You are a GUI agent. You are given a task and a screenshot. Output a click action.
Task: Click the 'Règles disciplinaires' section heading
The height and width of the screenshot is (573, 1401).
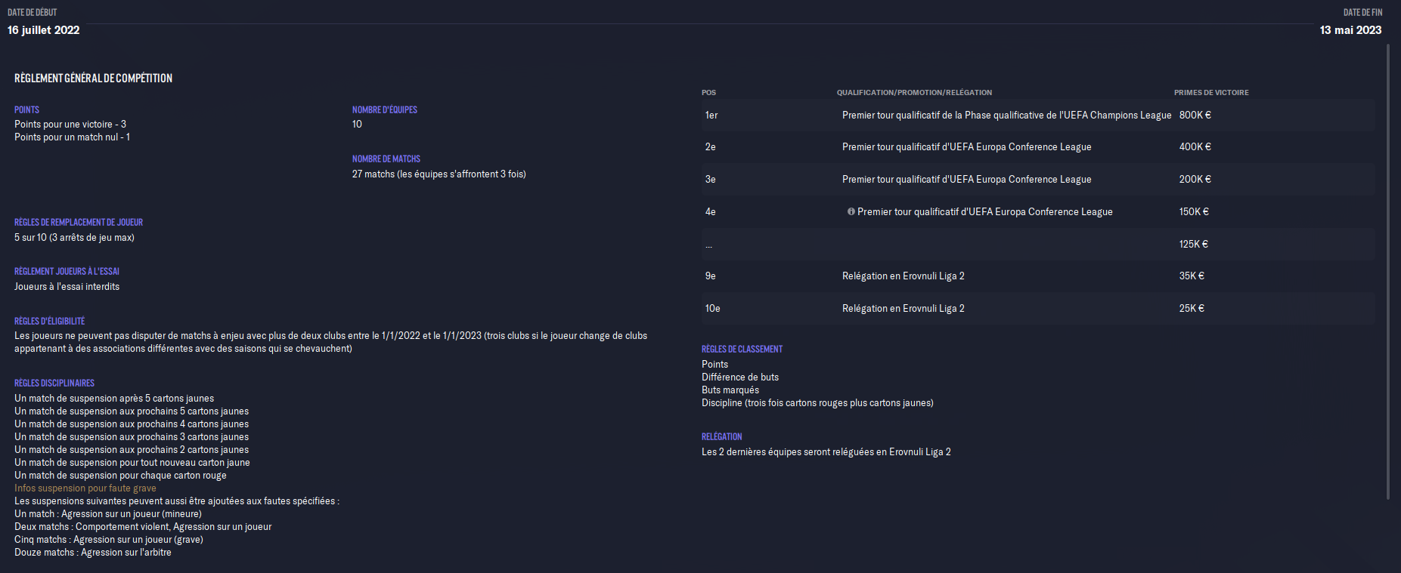(54, 384)
